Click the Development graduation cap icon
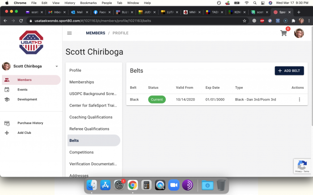Viewport: 313px width, 195px height. (7, 100)
